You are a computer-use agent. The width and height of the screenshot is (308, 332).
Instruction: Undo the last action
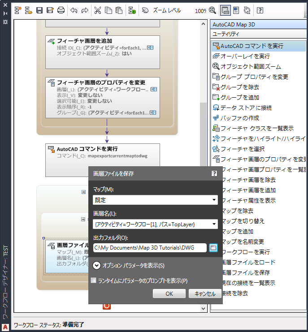[x=74, y=10]
